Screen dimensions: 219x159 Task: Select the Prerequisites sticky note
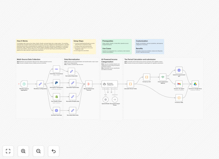point(116,47)
